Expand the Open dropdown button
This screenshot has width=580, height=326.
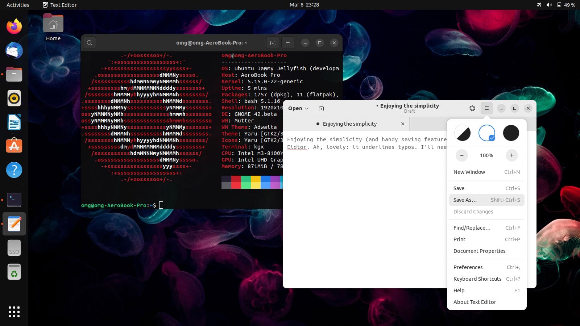pos(298,108)
